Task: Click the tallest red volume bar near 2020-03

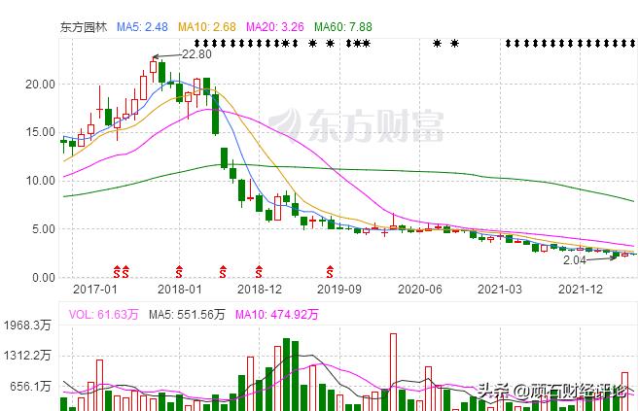Action: pos(393,372)
